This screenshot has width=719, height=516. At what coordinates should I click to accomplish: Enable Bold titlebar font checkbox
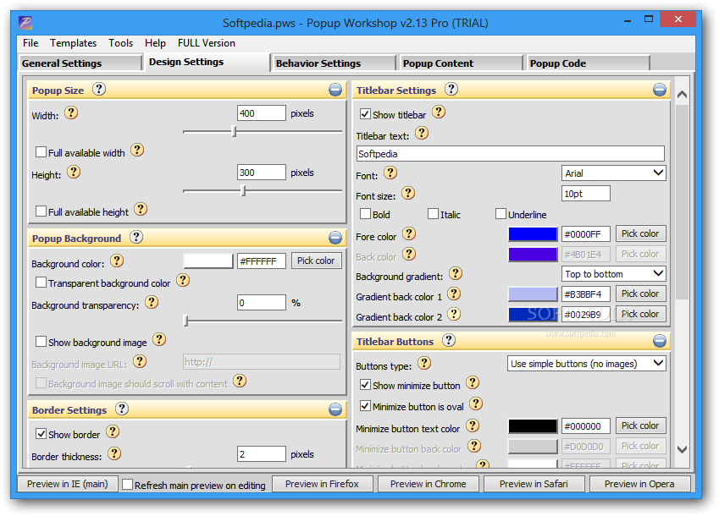[x=365, y=214]
